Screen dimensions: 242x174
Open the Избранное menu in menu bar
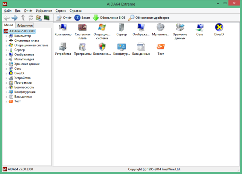coord(44,11)
